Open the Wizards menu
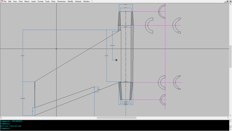Screen dimensions: 232x131 [78, 1]
